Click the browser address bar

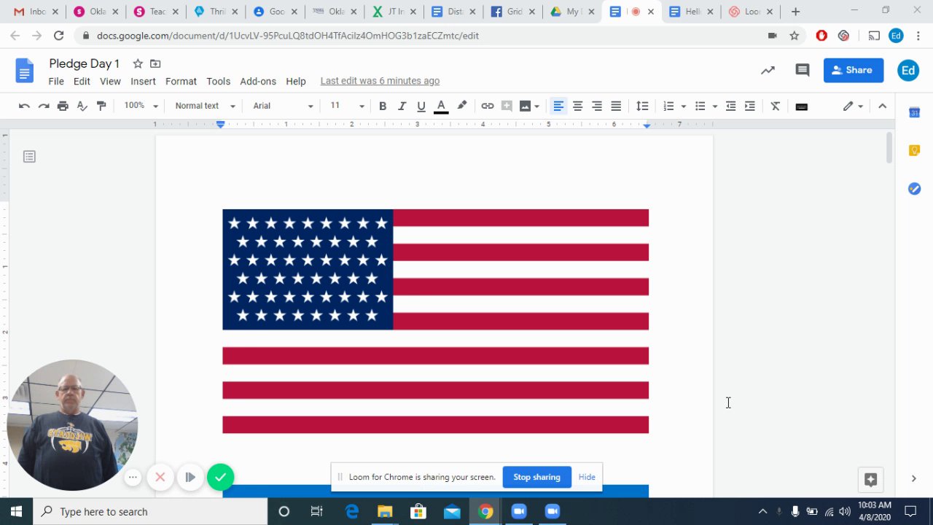pyautogui.click(x=423, y=36)
